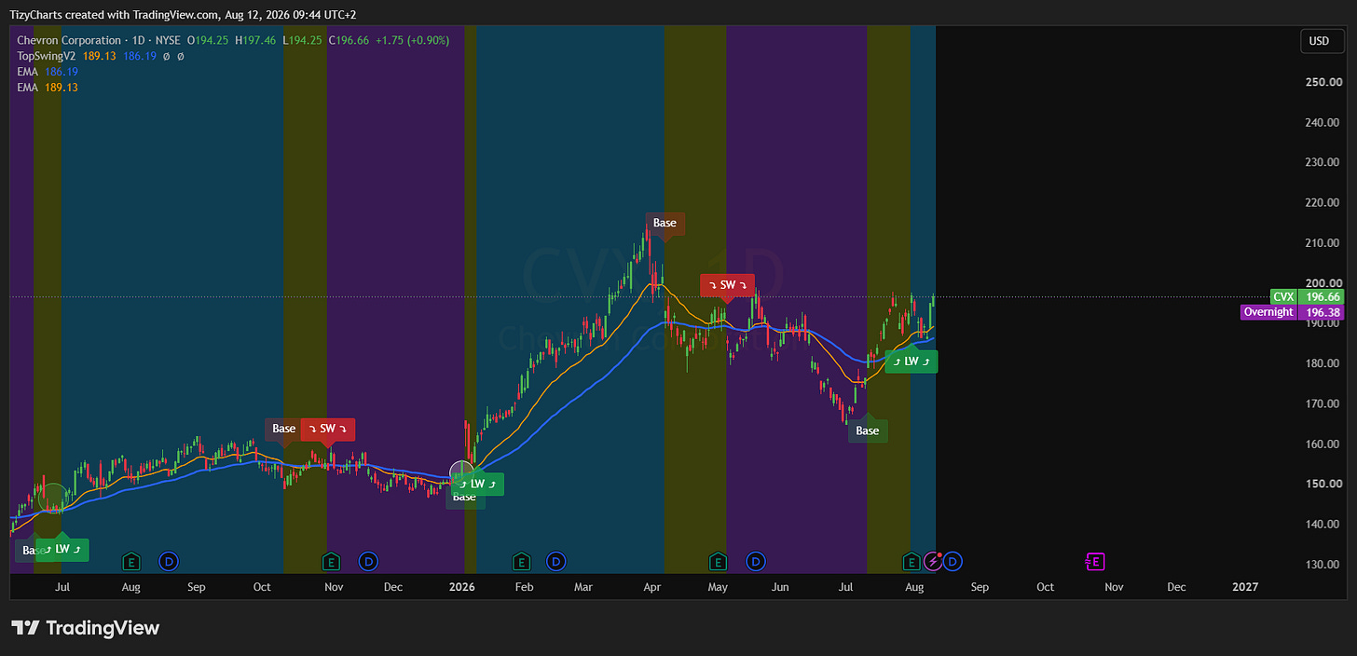Viewport: 1357px width, 656px height.
Task: Click the pink lightning event icon
Action: 933,561
